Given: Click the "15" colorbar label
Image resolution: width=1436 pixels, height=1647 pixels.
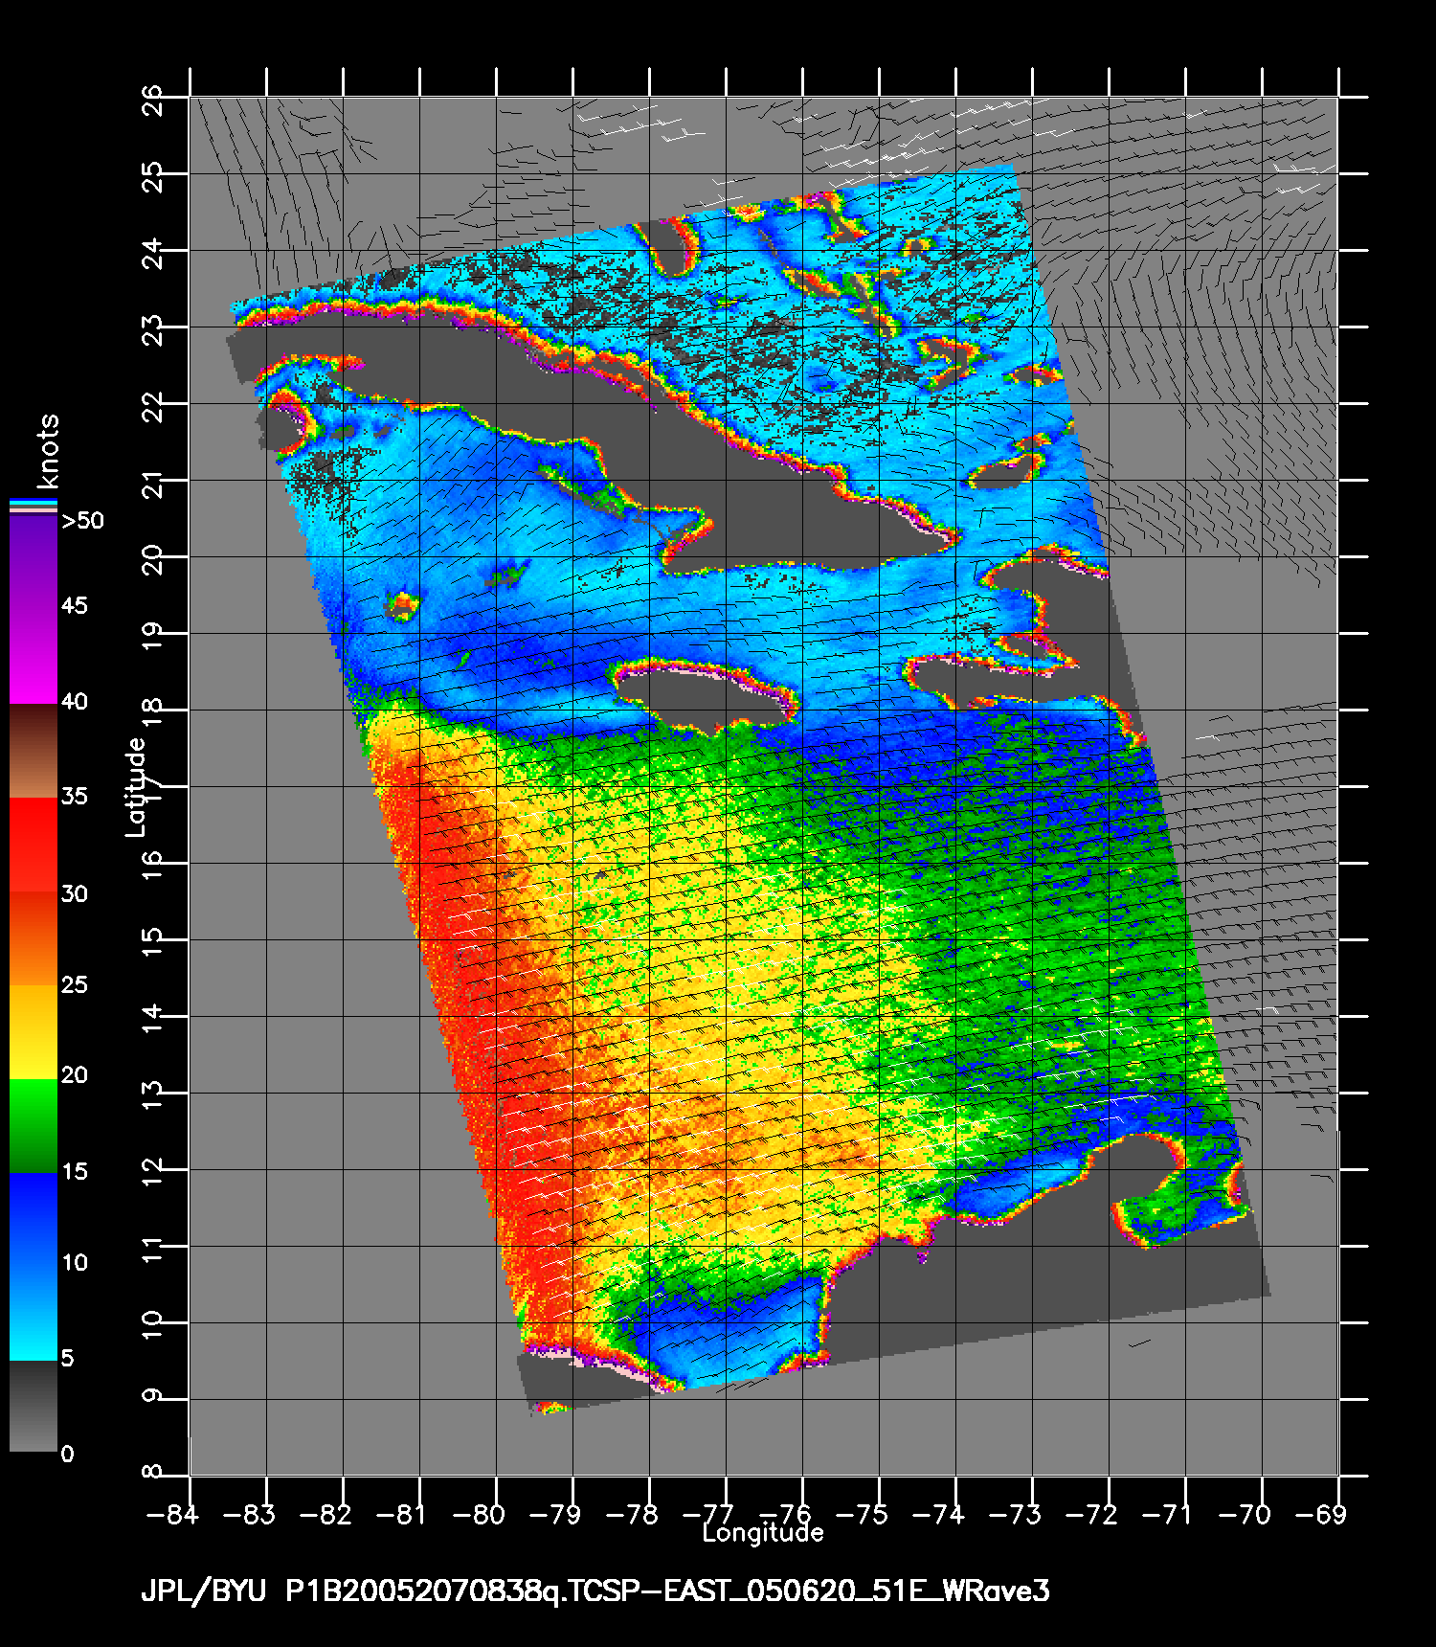Looking at the screenshot, I should point(75,1171).
